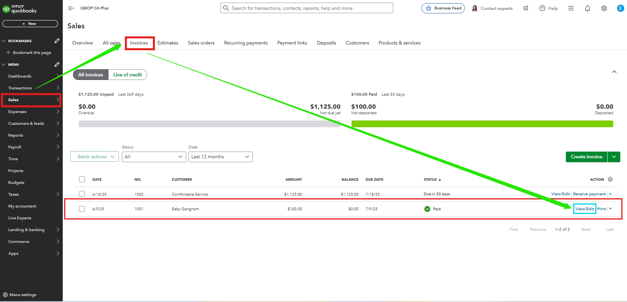Click the search magnifier icon
Screen dimensions: 627x302
click(226, 8)
